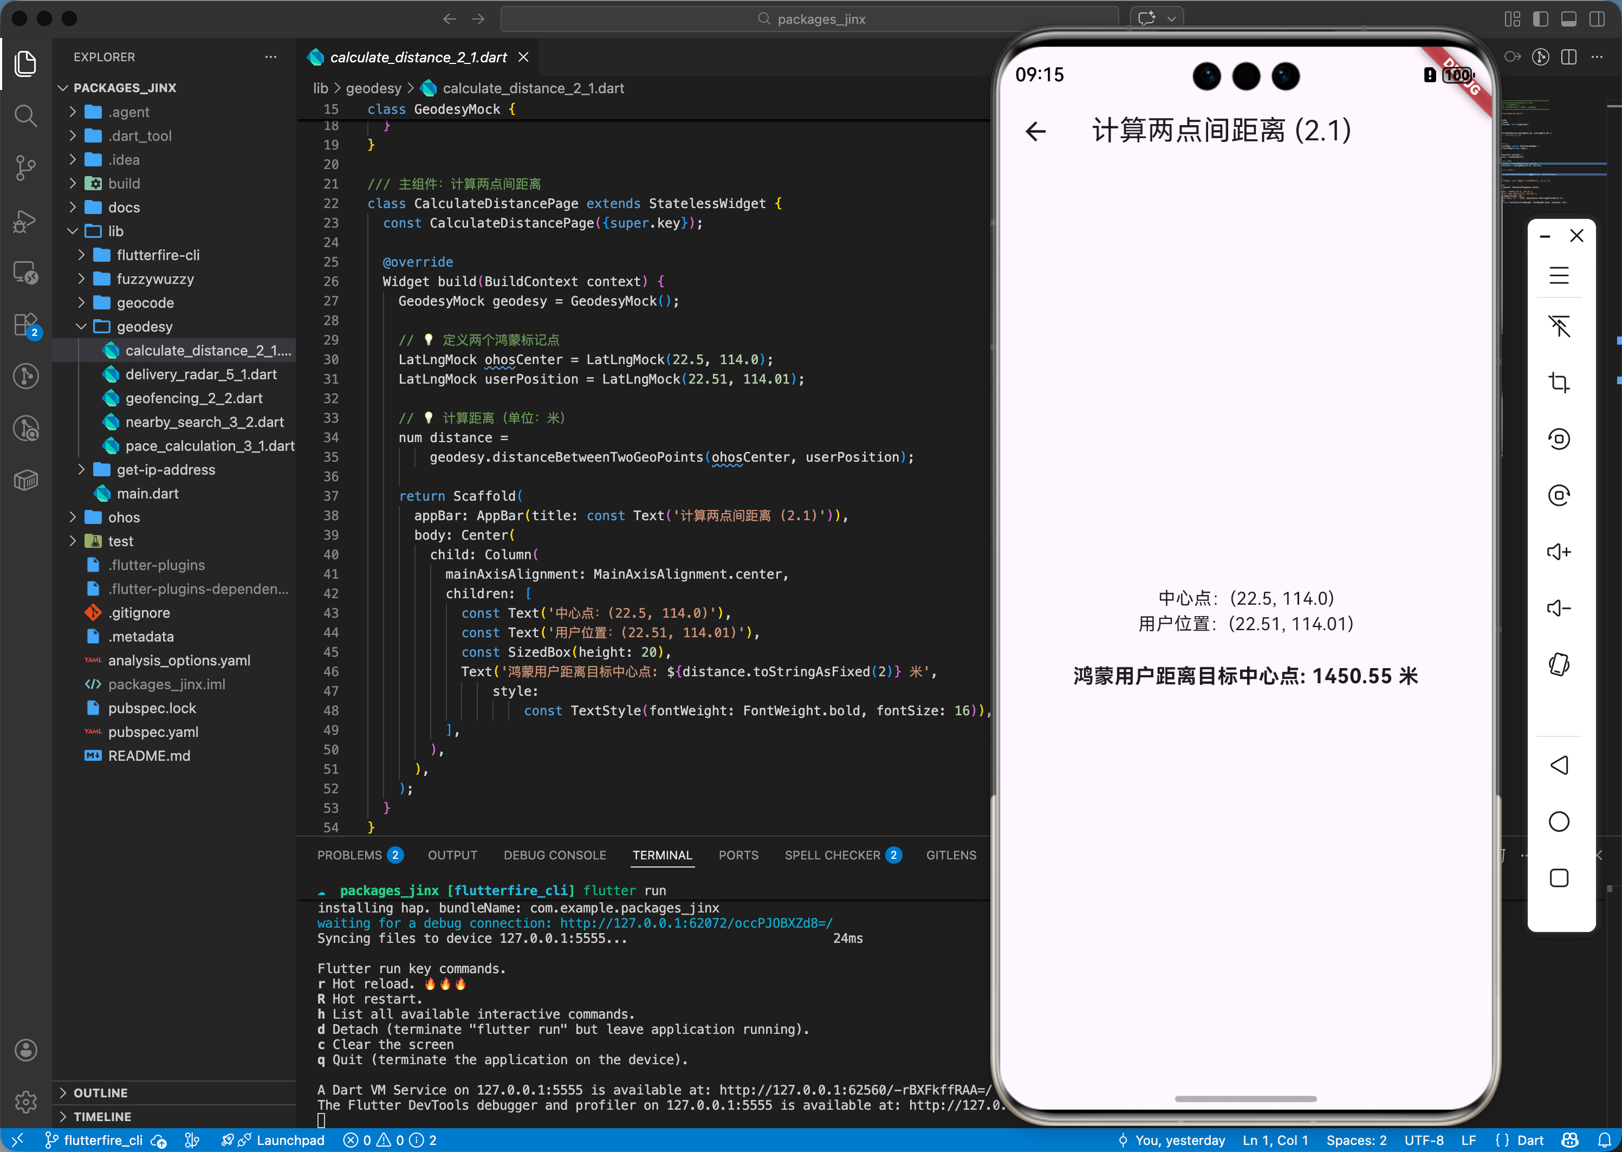Expand the OUTLINE section
The width and height of the screenshot is (1622, 1152).
point(100,1092)
